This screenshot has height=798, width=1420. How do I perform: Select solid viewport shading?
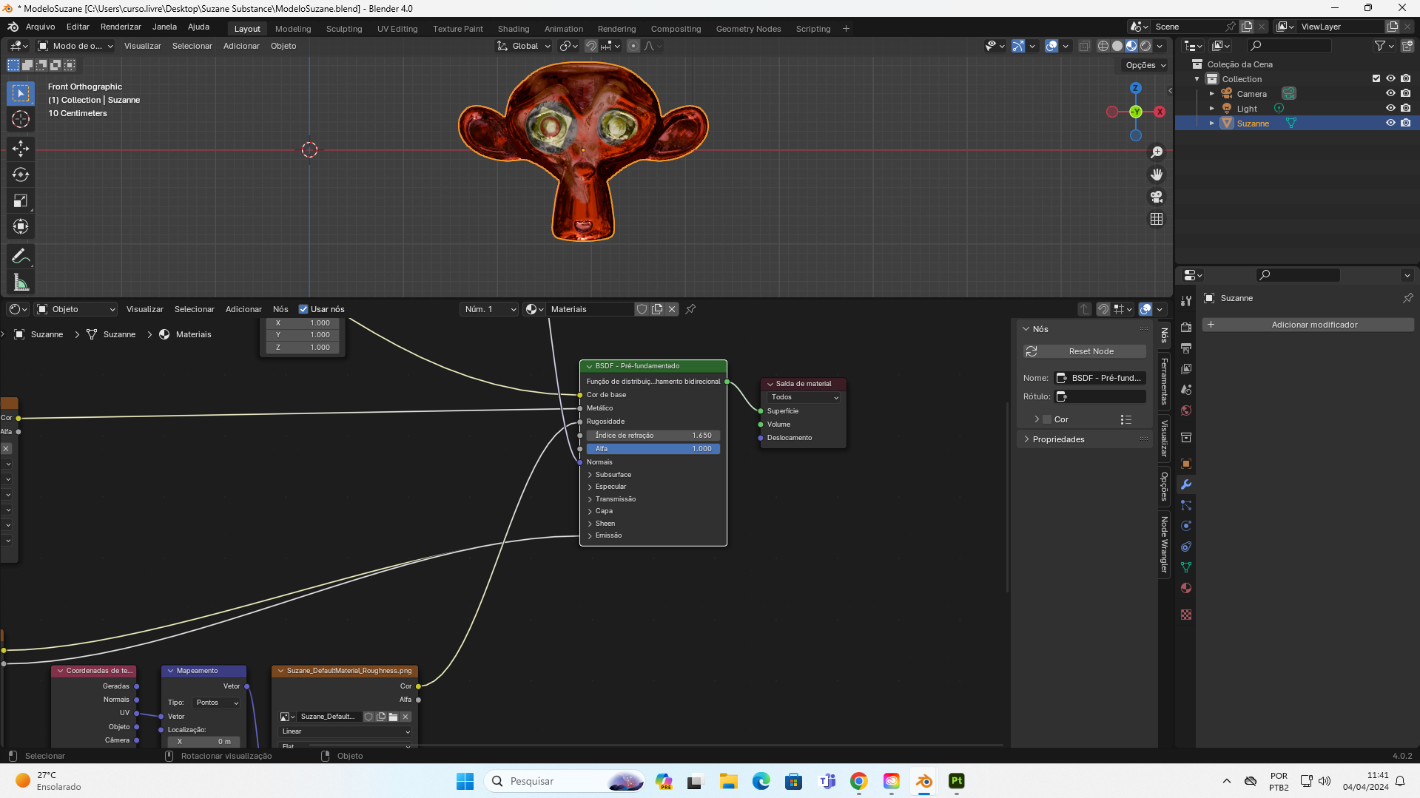click(1117, 46)
